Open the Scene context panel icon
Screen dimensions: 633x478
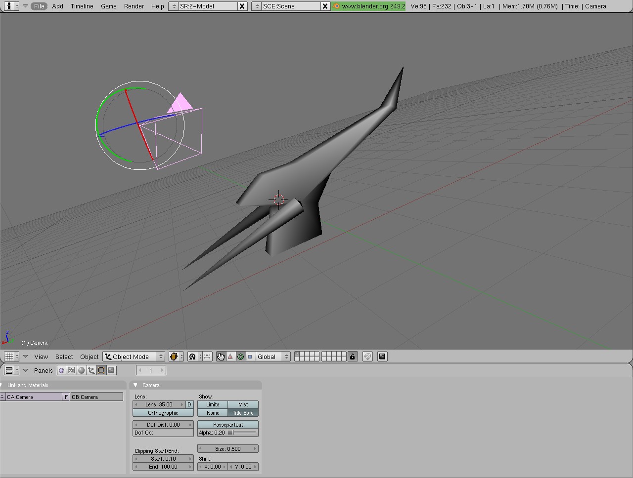(x=111, y=370)
